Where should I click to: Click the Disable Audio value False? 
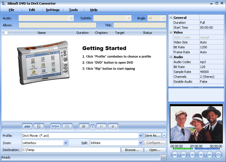204,81
